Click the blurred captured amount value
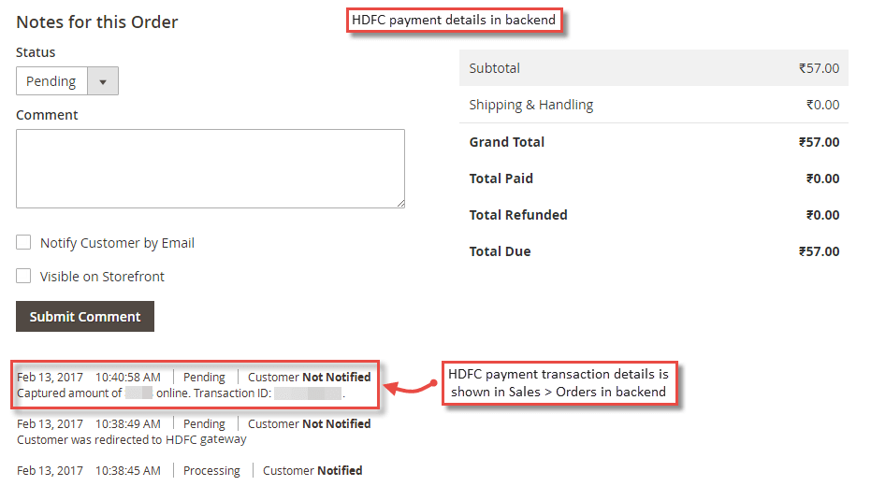 click(138, 393)
